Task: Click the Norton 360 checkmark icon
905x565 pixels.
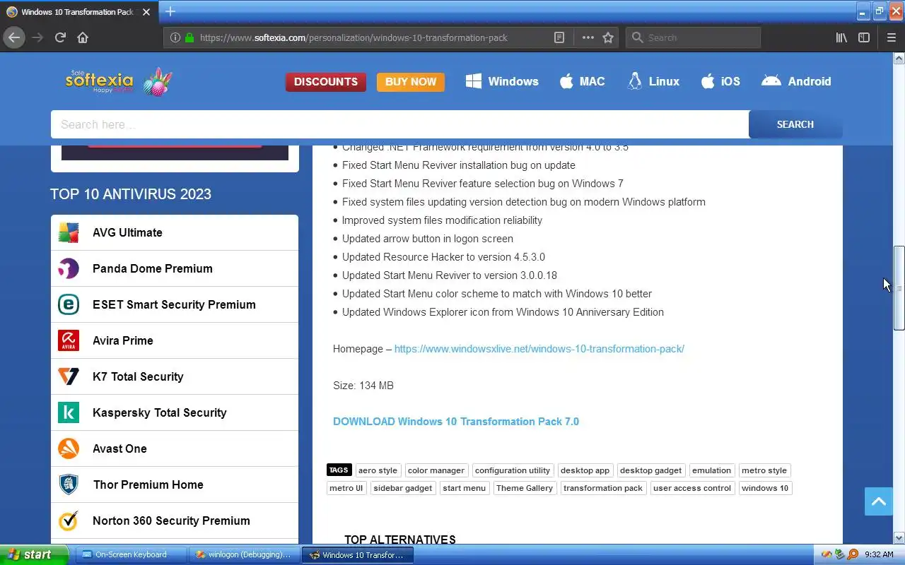Action: 69,521
